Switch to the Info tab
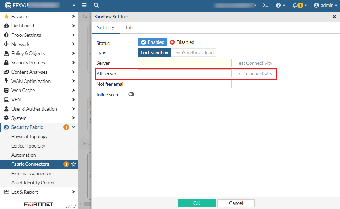This screenshot has height=209, width=340. [x=130, y=28]
